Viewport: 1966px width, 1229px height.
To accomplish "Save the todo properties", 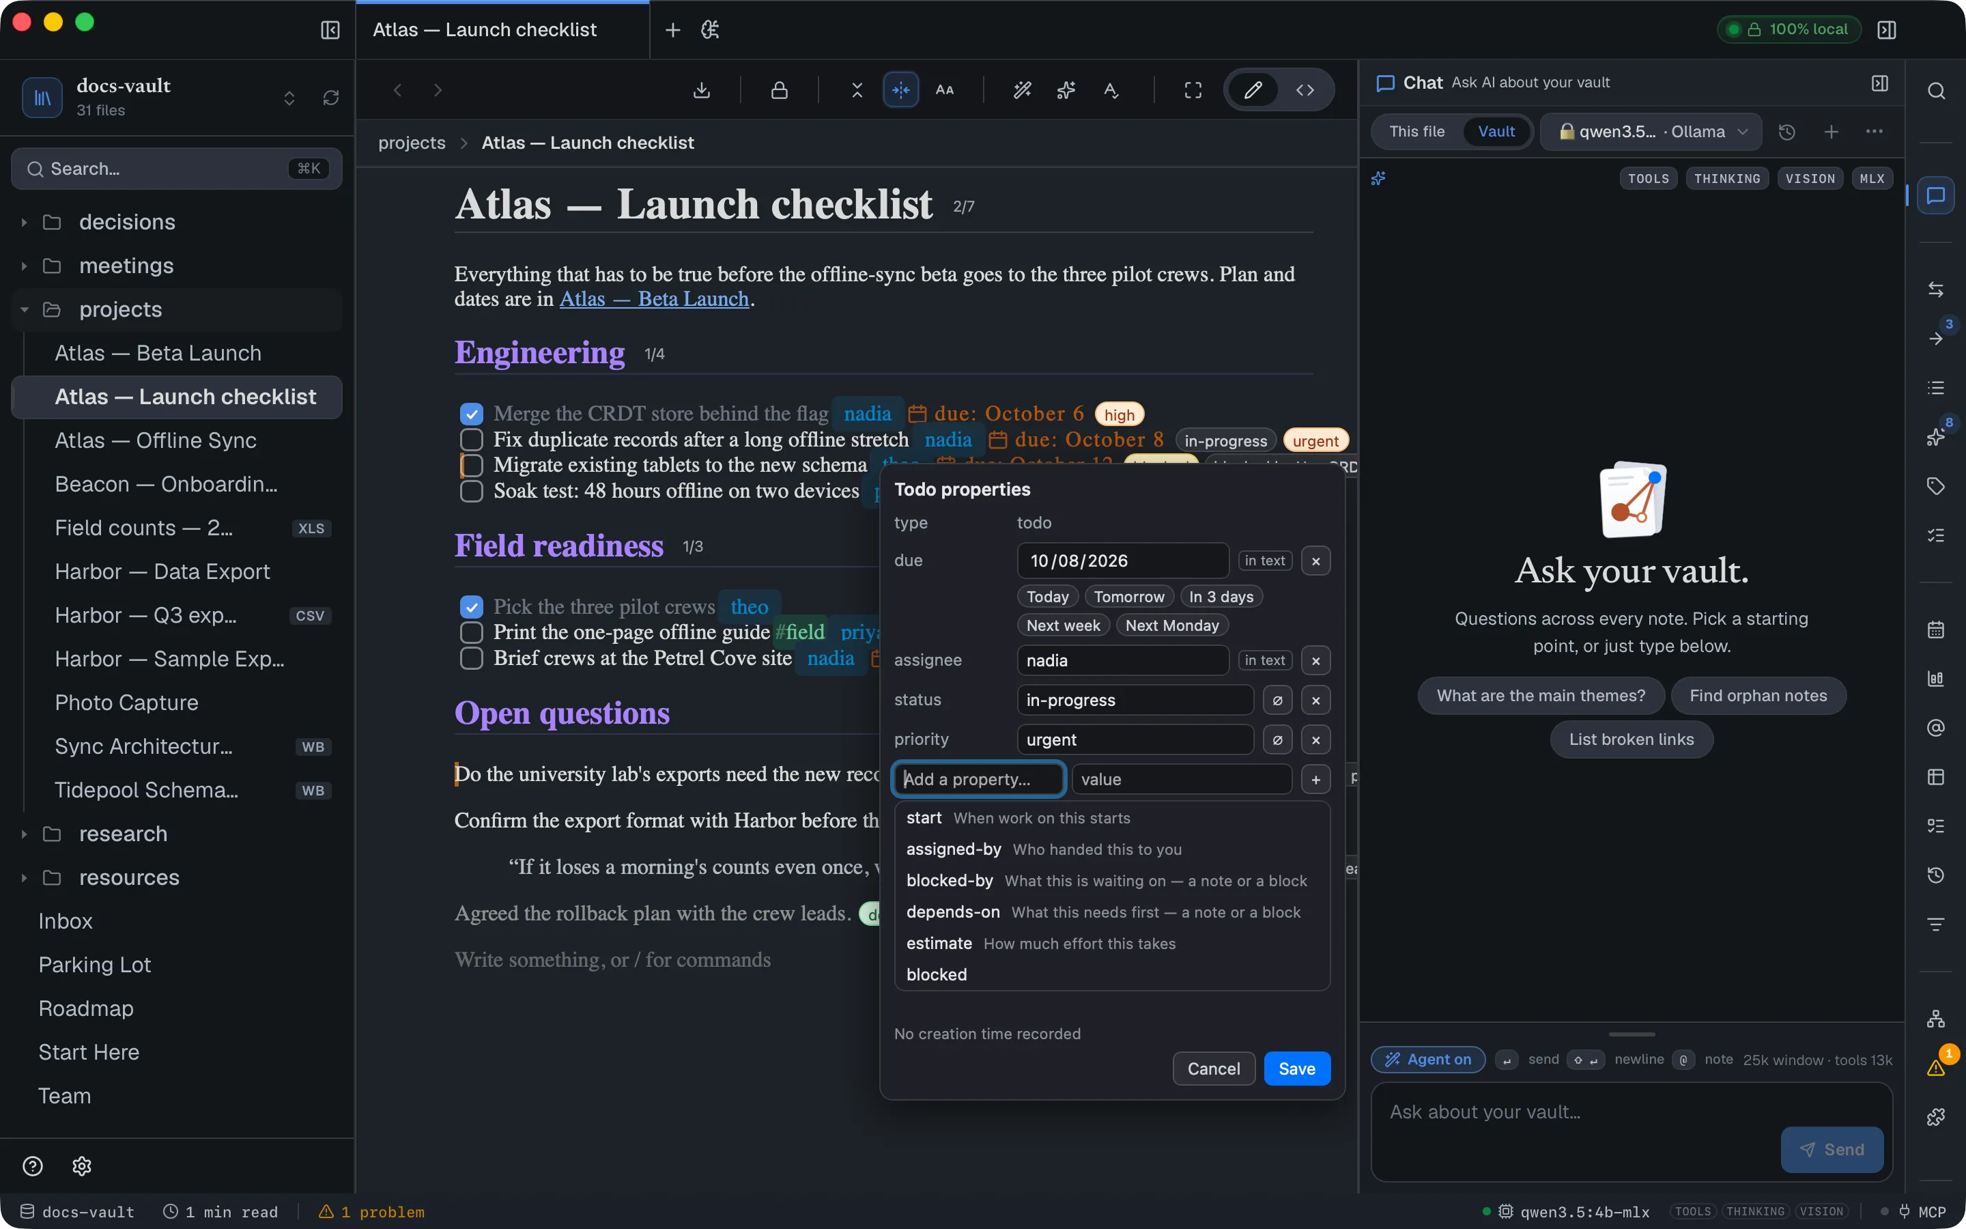I will pyautogui.click(x=1296, y=1069).
